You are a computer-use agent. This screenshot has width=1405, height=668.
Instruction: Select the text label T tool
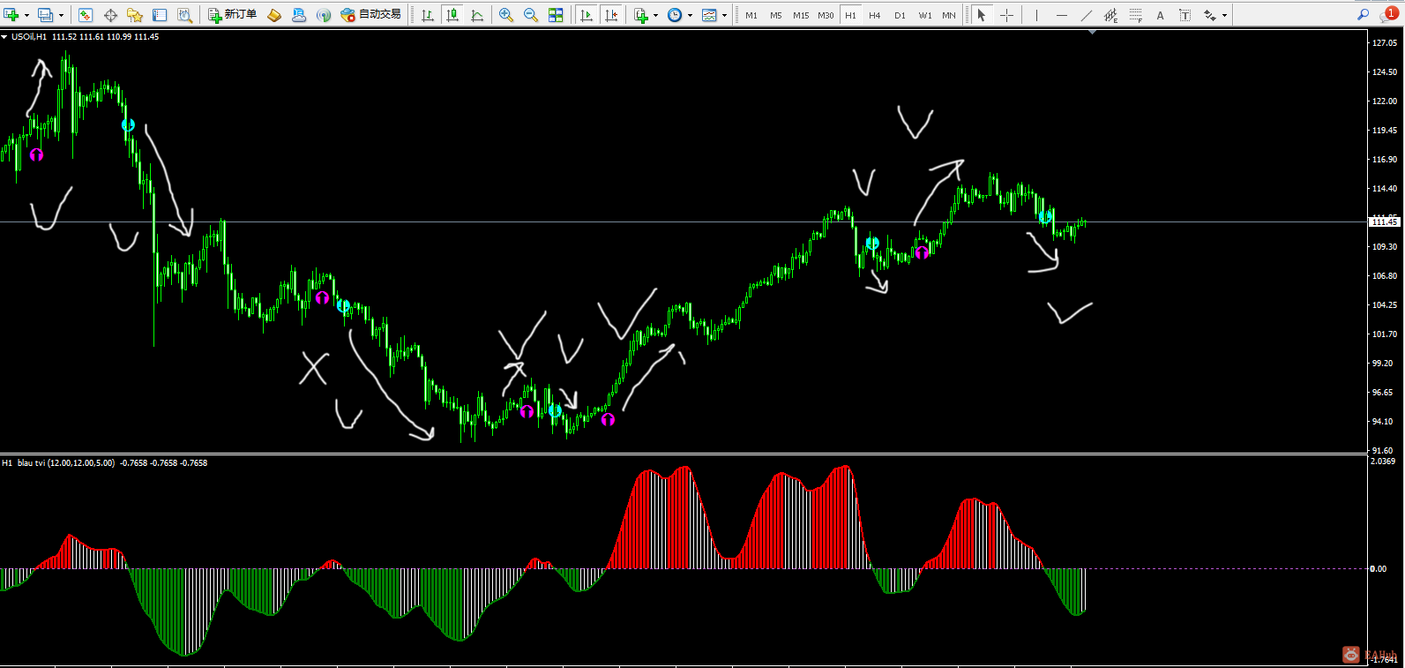coord(1185,15)
